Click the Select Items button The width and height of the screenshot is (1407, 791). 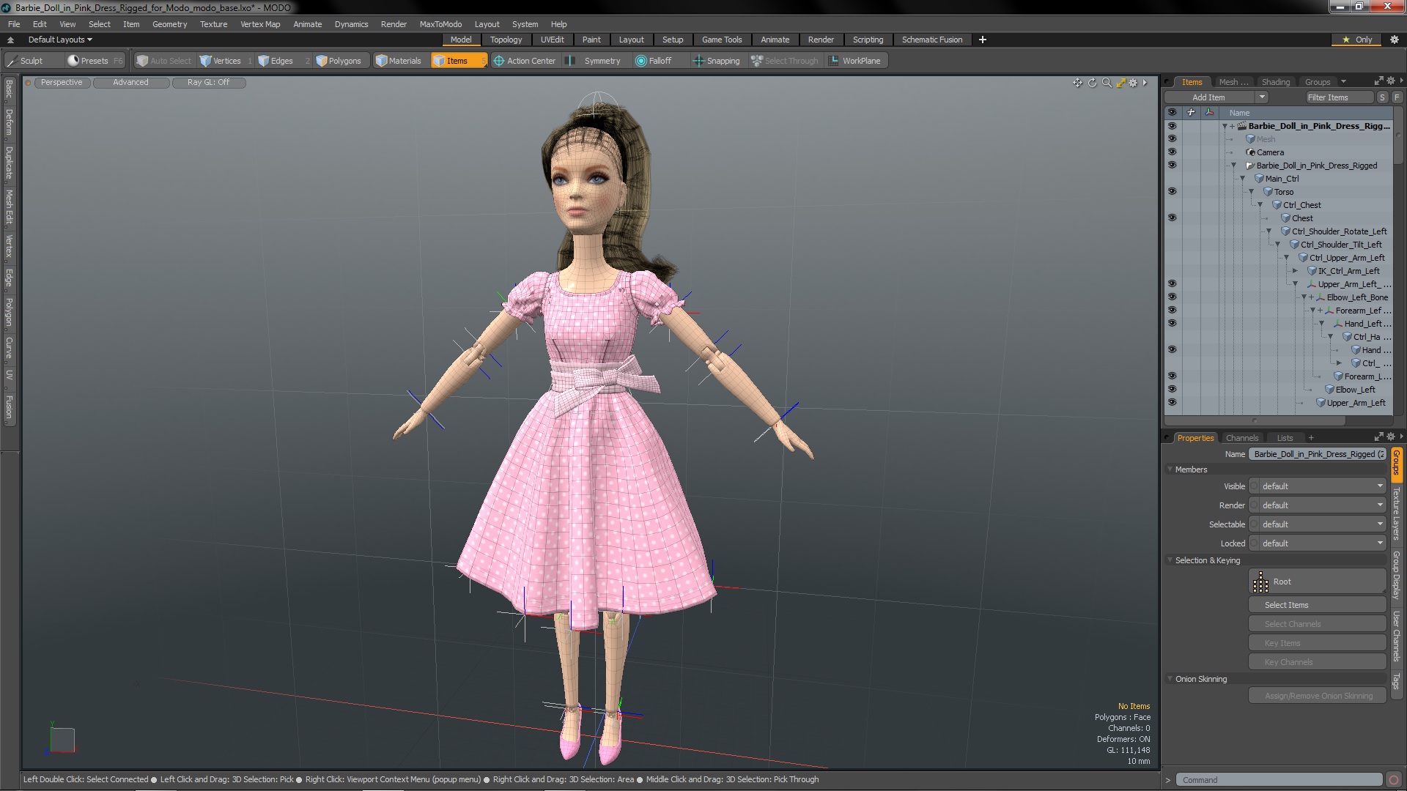coord(1317,605)
